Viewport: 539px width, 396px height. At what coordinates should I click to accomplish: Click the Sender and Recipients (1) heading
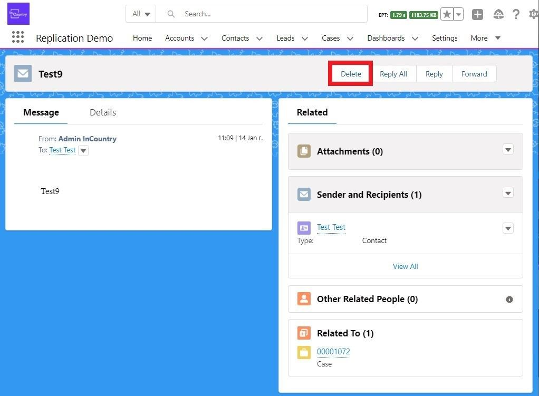pos(369,195)
